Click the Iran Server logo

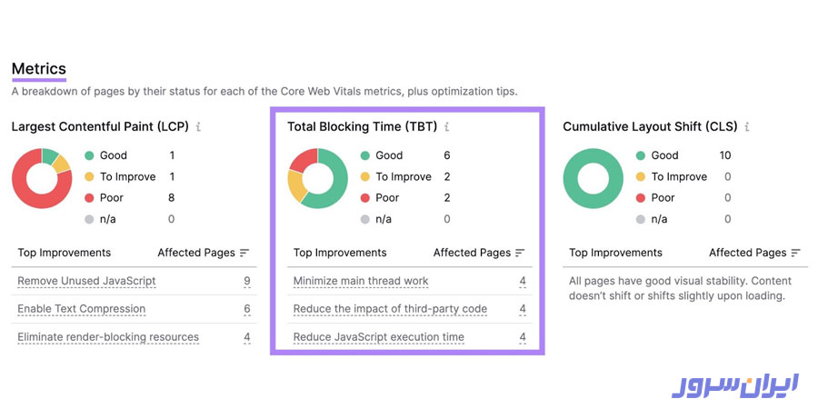[x=734, y=384]
